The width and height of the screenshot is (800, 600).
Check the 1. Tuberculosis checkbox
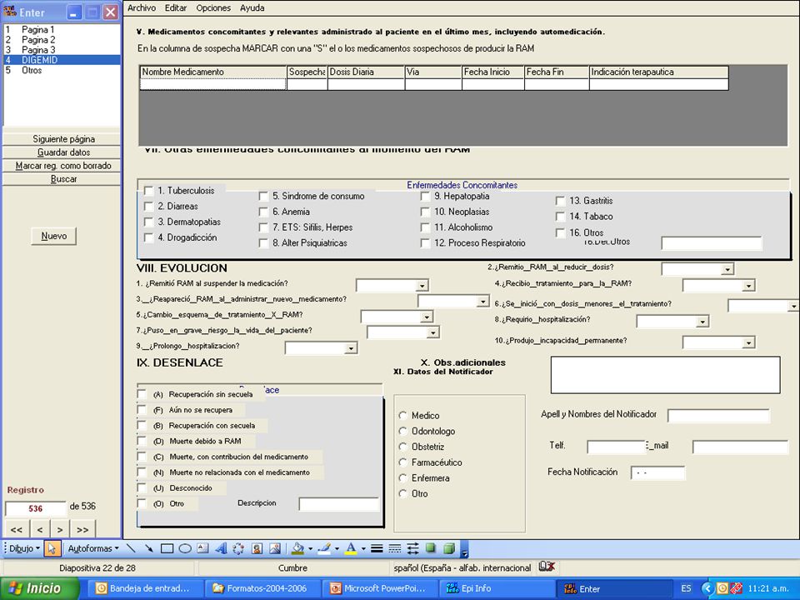[x=148, y=191]
